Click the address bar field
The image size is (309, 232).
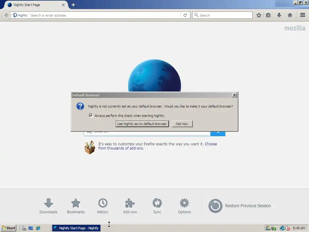click(105, 15)
